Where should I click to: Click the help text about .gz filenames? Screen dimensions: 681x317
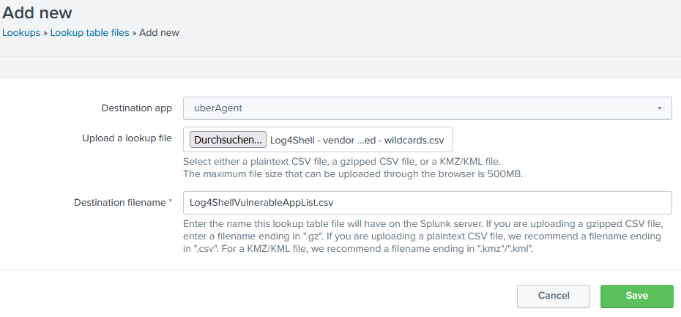tap(423, 237)
